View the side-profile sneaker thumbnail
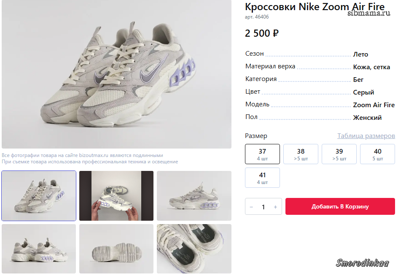This screenshot has height=276, width=398. pos(194,196)
